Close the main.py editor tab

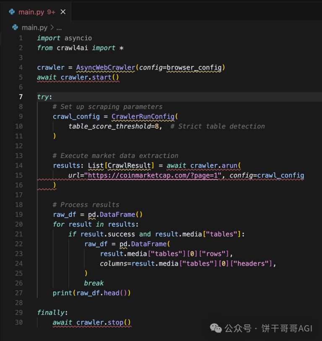(x=63, y=12)
